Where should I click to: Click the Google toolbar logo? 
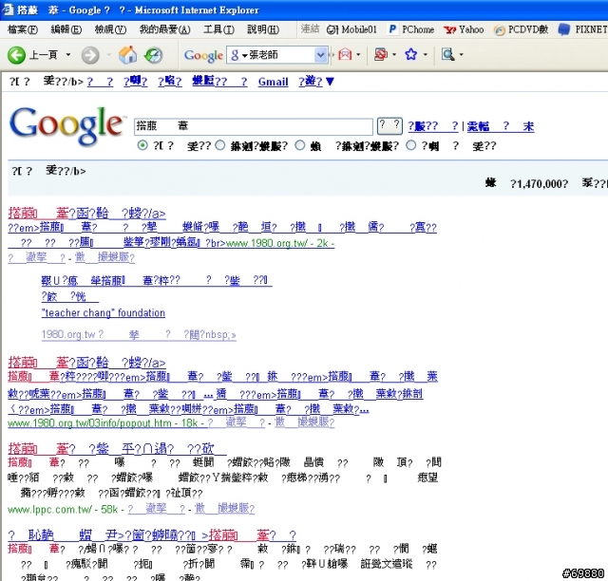203,56
